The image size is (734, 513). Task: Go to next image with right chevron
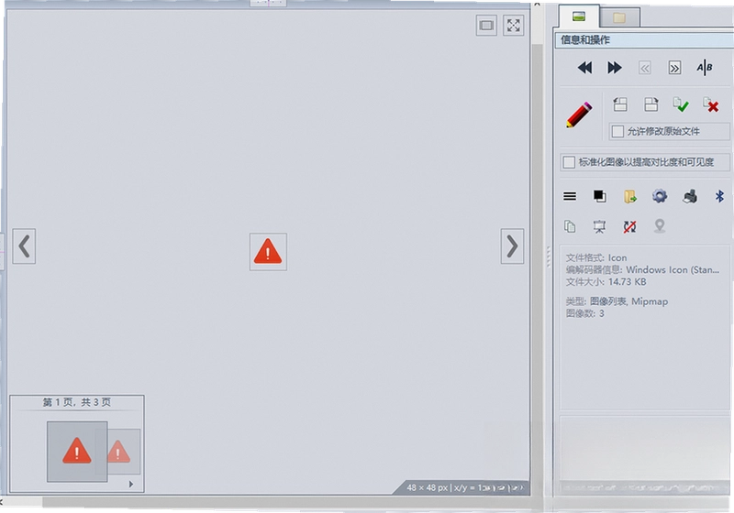[512, 246]
